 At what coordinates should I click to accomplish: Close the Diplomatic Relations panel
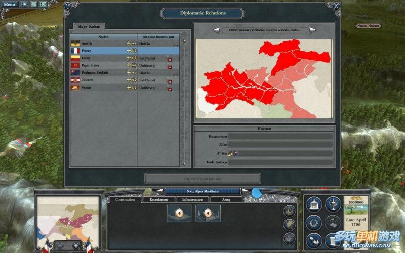[336, 6]
